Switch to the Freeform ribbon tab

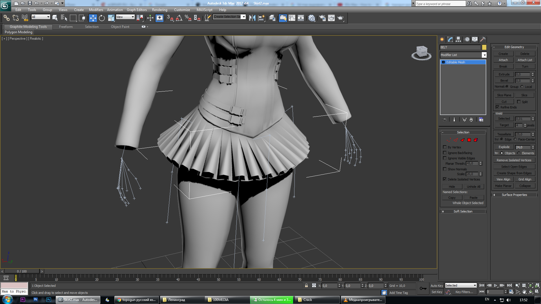point(66,27)
